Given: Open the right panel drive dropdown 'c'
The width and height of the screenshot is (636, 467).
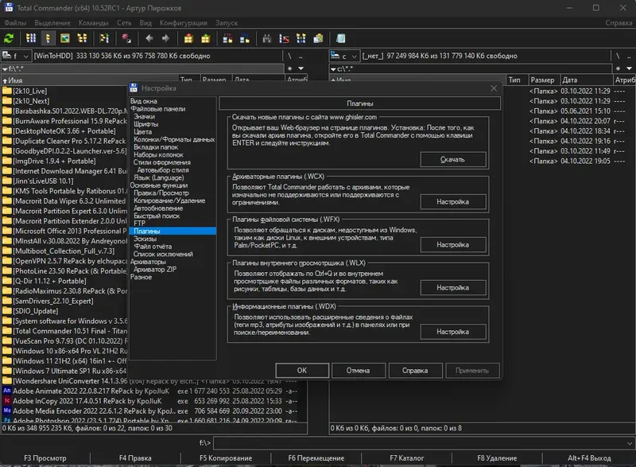Looking at the screenshot, I should pyautogui.click(x=346, y=56).
